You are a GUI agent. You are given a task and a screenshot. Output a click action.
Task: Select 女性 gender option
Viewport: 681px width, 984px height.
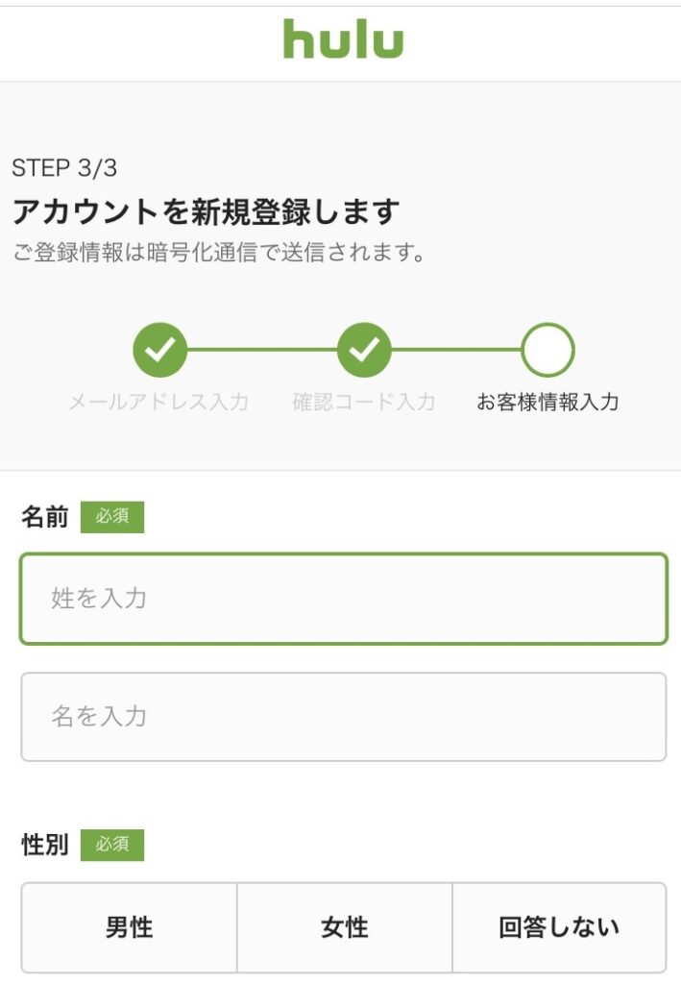[x=344, y=927]
